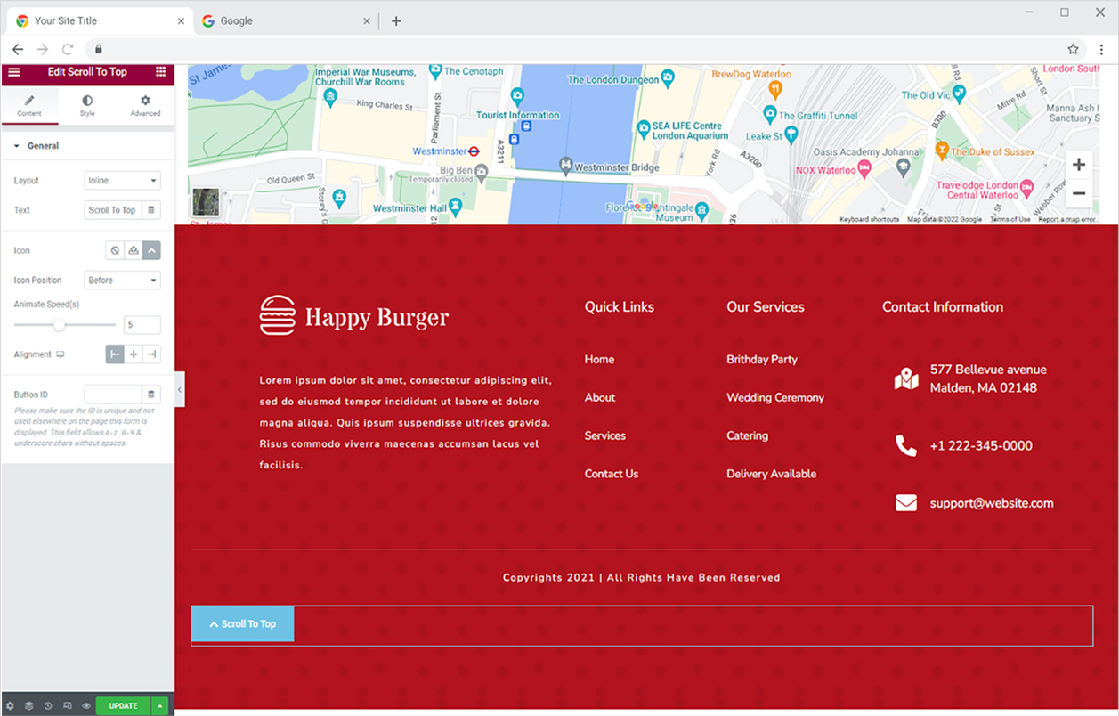This screenshot has width=1119, height=716.
Task: Open the Elementor hamburger menu
Action: point(13,72)
